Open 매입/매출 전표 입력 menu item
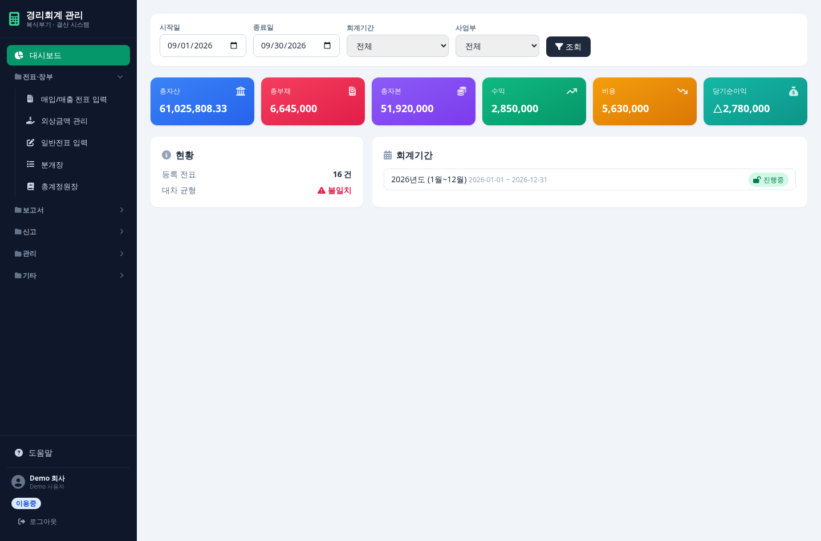Viewport: 821px width, 541px height. [x=74, y=99]
